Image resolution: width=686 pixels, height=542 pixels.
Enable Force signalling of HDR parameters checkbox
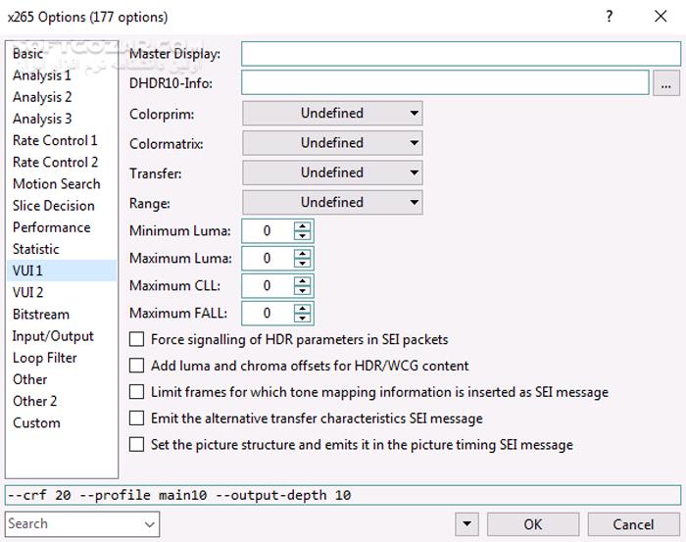[137, 339]
